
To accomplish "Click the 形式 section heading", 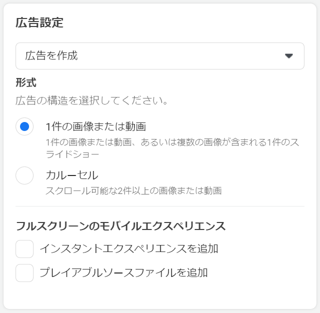I will point(26,82).
